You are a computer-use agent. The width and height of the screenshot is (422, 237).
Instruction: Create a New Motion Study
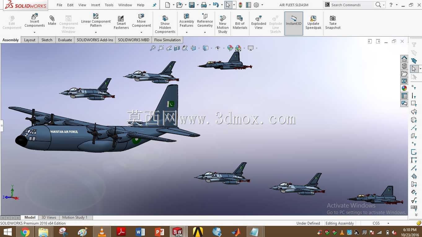[222, 24]
